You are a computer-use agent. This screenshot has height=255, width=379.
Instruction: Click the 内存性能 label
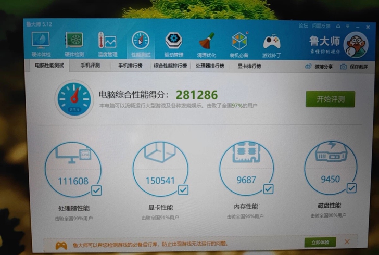(x=246, y=207)
